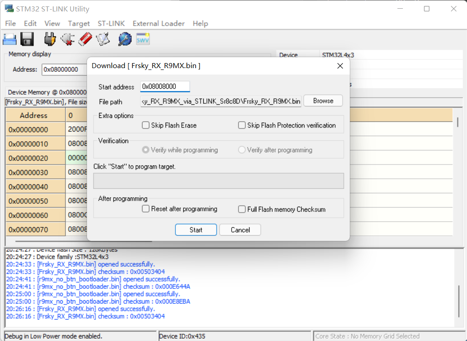
Task: Disconnect from the target device icon
Action: tap(67, 39)
